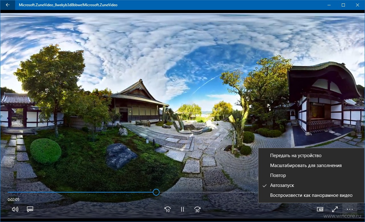
Task: Go back using the title bar arrow
Action: [8, 5]
